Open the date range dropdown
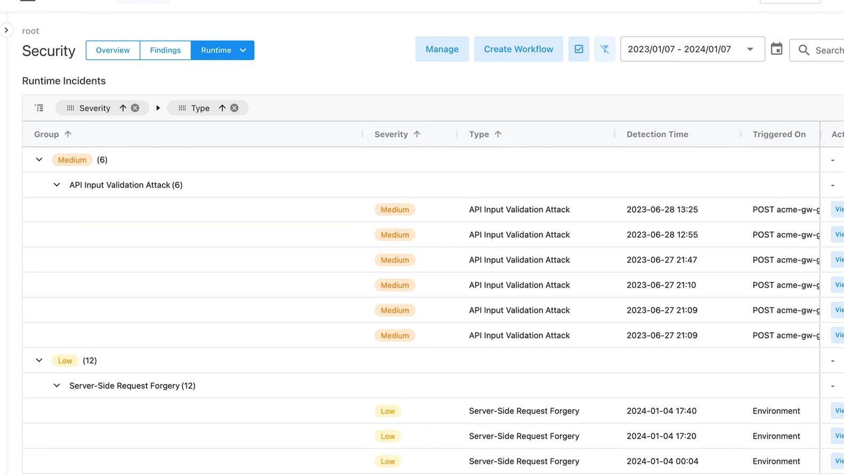 click(750, 49)
